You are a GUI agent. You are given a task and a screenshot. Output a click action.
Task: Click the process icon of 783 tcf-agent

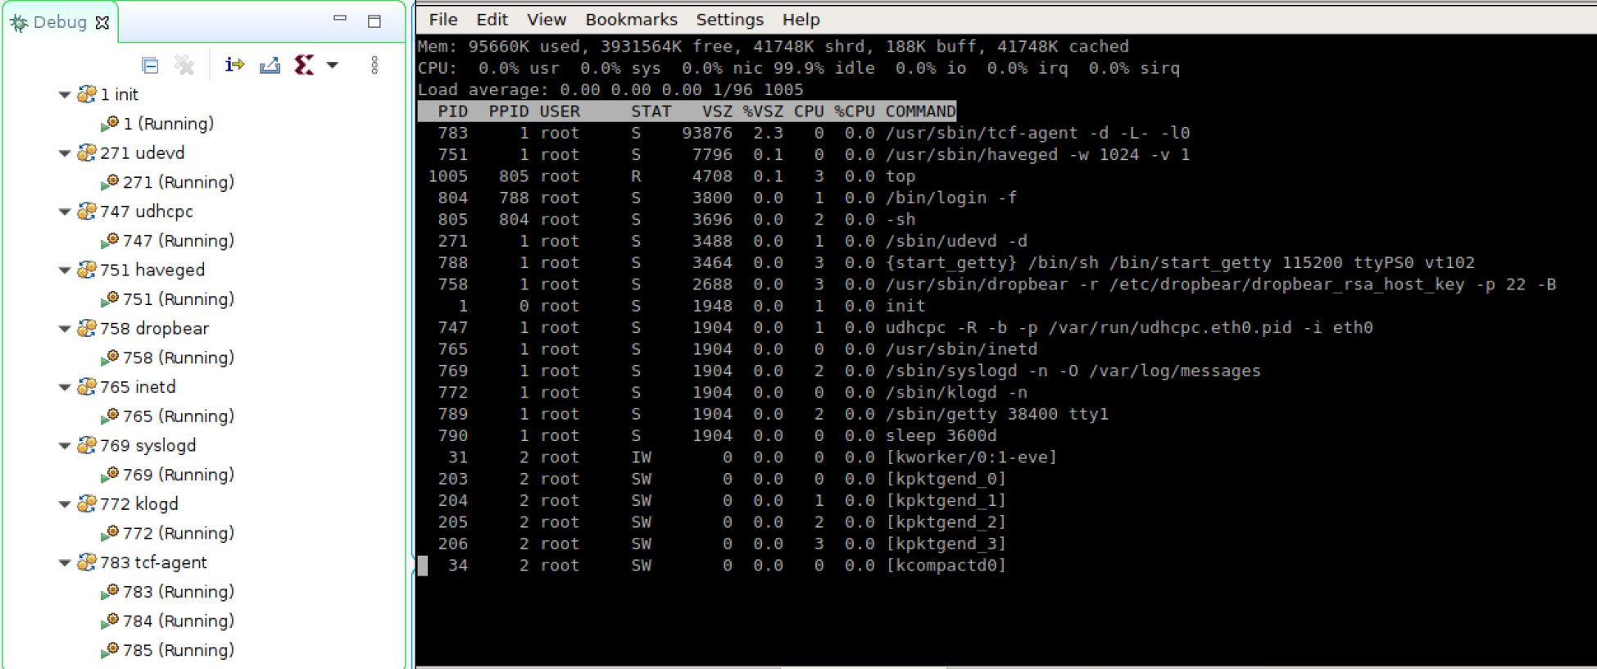(x=87, y=562)
